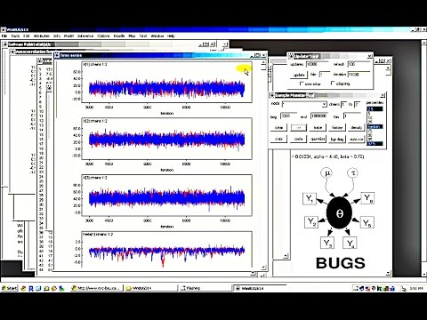Switch to the WinBUGS14 application taskbar item
Viewport: 427px width, 320px height.
click(x=259, y=288)
